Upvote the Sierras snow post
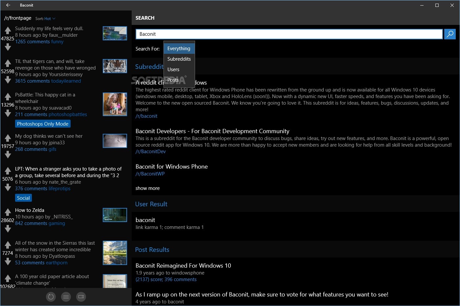This screenshot has height=306, width=460. click(x=8, y=245)
